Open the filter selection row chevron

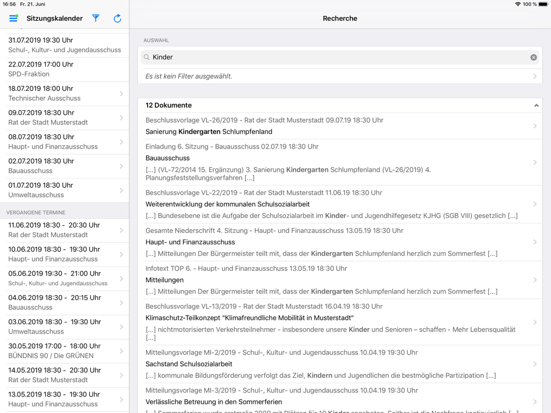click(x=534, y=77)
